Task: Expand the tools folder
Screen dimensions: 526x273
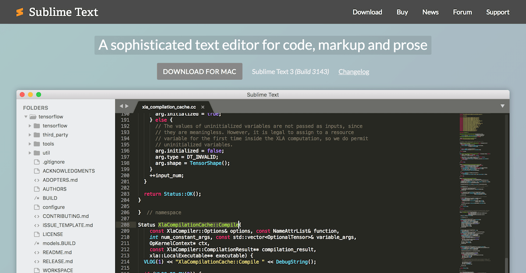Action: (30, 144)
